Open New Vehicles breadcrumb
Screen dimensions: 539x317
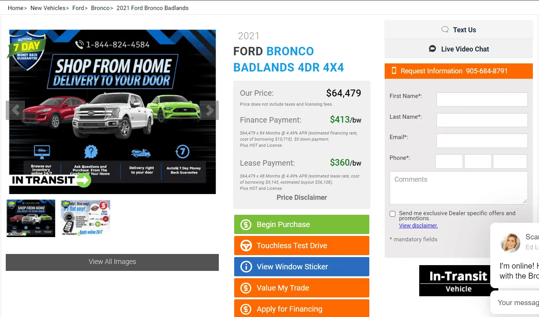[x=48, y=8]
